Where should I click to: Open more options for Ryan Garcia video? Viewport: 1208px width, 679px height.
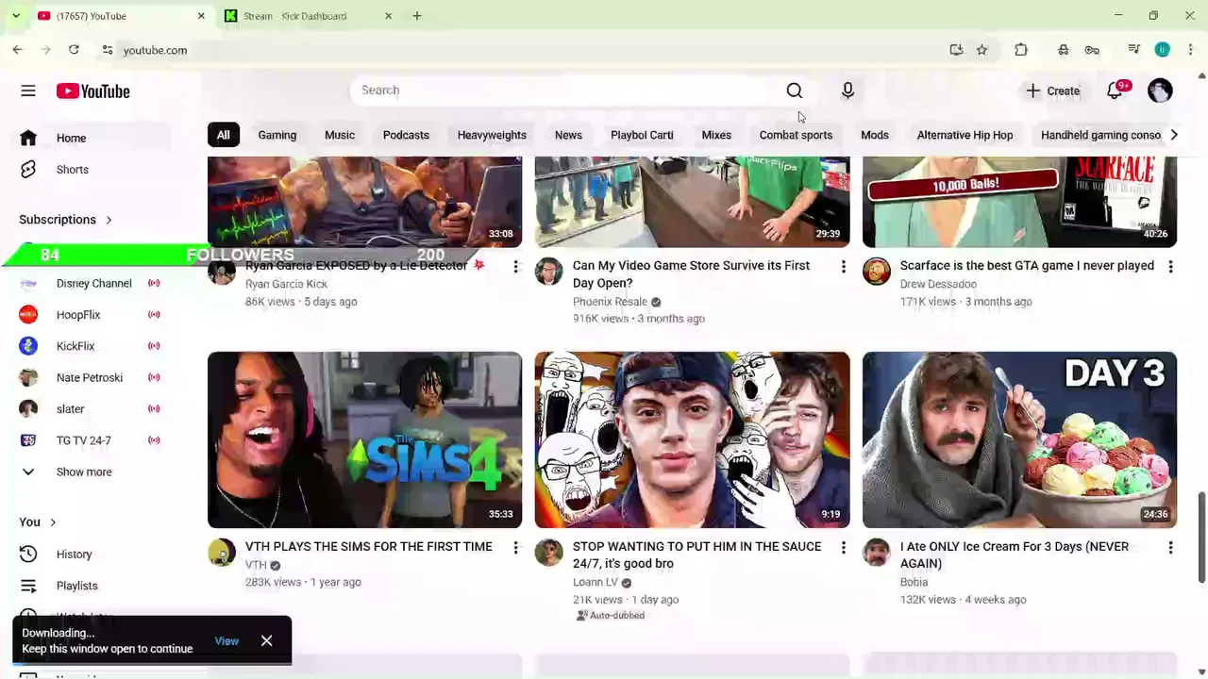(x=515, y=267)
